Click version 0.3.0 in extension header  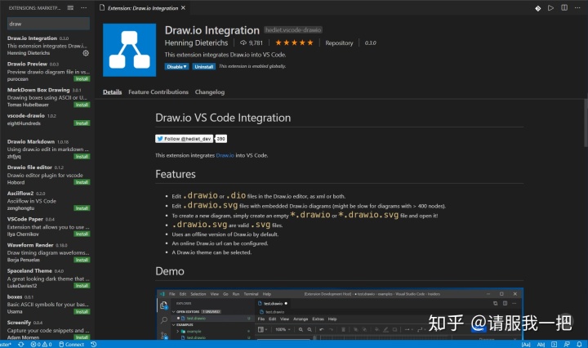[370, 42]
